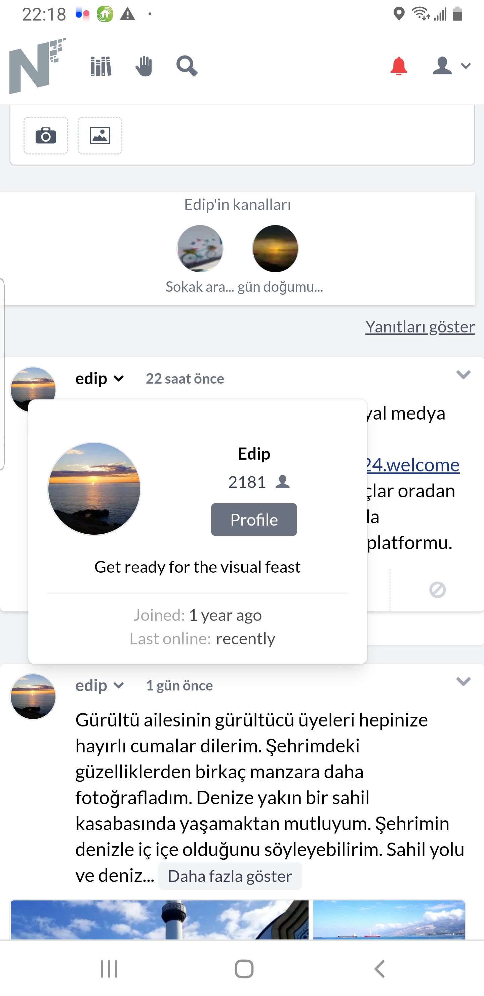Screen dimensions: 484x996
Task: Open the 24.welcome link in post
Action: (x=413, y=464)
